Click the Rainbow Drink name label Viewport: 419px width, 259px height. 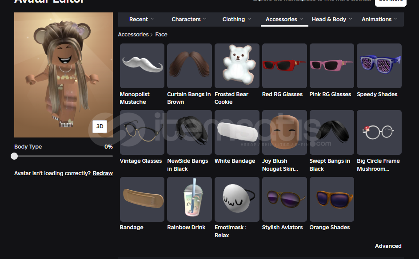tap(186, 227)
